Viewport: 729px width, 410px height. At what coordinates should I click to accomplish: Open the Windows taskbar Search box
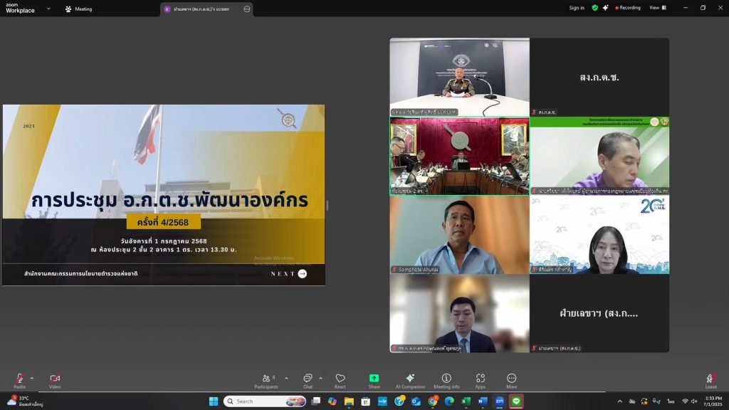click(265, 401)
